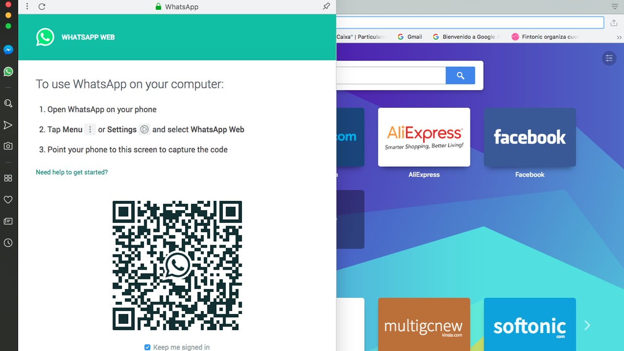Image resolution: width=624 pixels, height=351 pixels.
Task: Open Personal News panel icon
Action: 8,221
